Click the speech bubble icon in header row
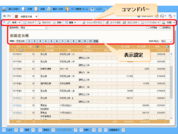 click(x=21, y=50)
